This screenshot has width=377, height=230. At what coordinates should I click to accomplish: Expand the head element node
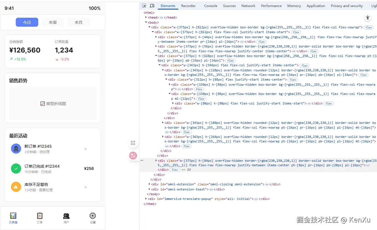[x=146, y=17]
